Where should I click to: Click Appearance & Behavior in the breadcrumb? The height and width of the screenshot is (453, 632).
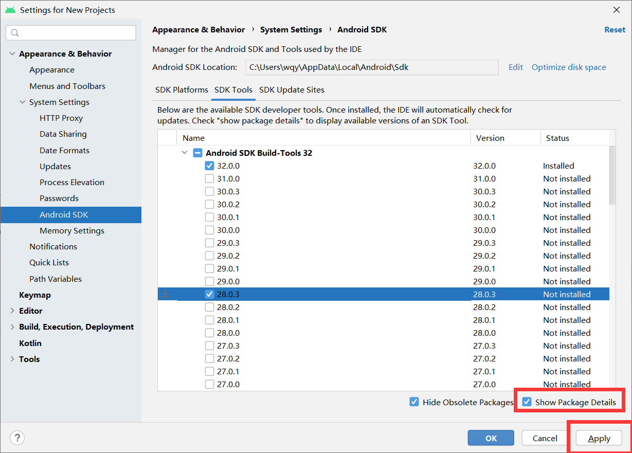[198, 29]
